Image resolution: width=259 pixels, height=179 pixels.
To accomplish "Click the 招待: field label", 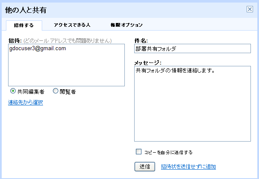I will tap(15, 41).
